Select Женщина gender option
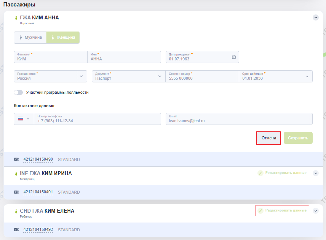Screen dimensions: 326x240 click(63, 38)
